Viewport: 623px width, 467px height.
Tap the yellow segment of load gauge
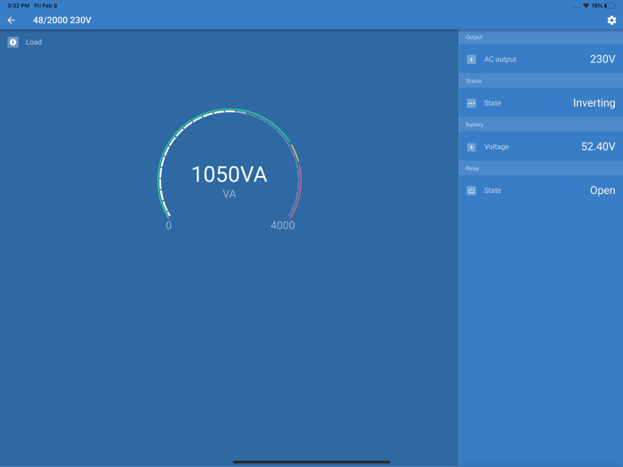point(295,153)
